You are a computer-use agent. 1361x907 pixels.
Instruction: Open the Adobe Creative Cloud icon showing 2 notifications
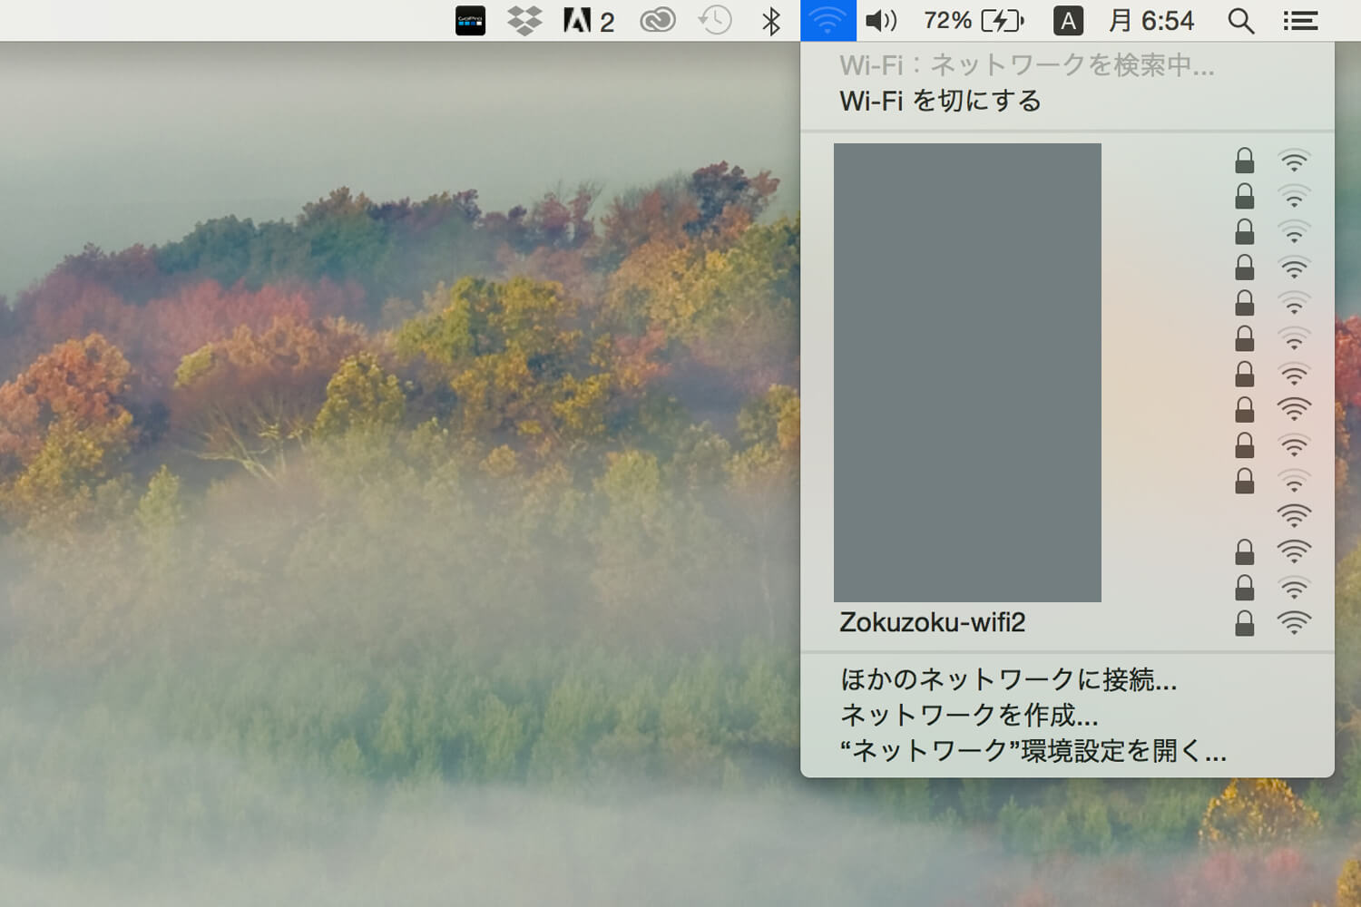(x=588, y=20)
